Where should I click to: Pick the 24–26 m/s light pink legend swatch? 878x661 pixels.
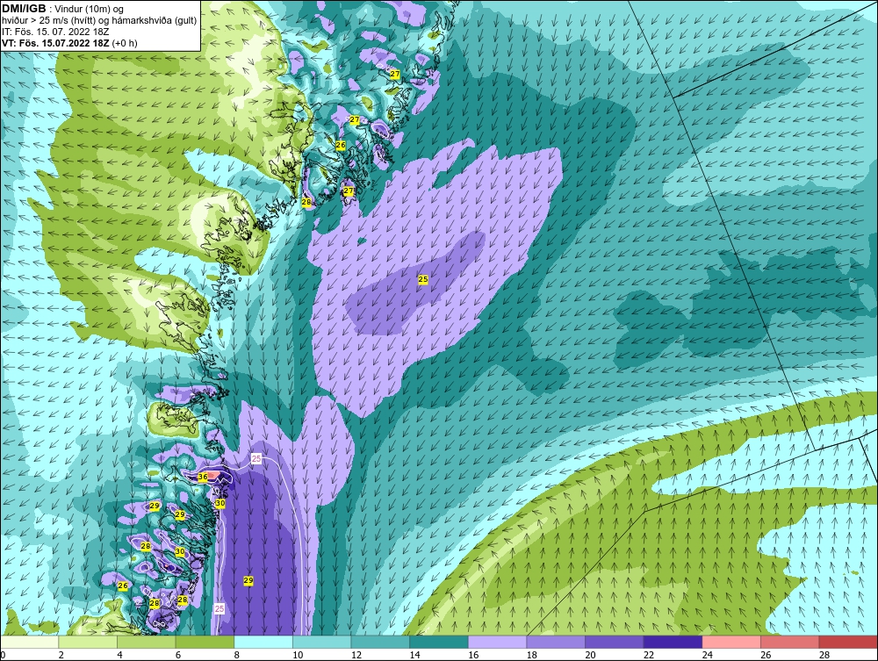click(x=731, y=642)
